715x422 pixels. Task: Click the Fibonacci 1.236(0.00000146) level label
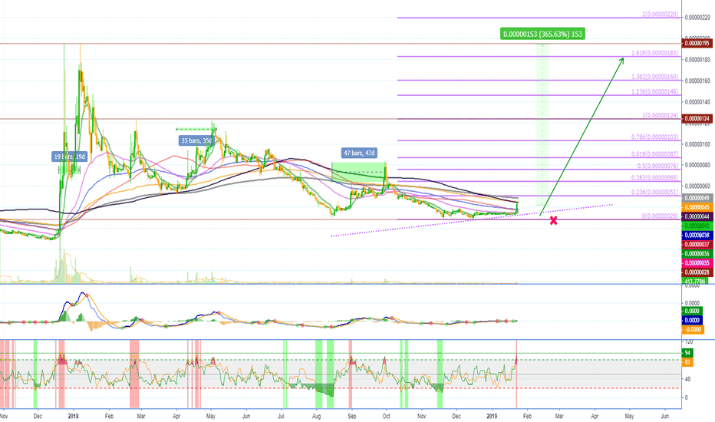click(x=655, y=92)
